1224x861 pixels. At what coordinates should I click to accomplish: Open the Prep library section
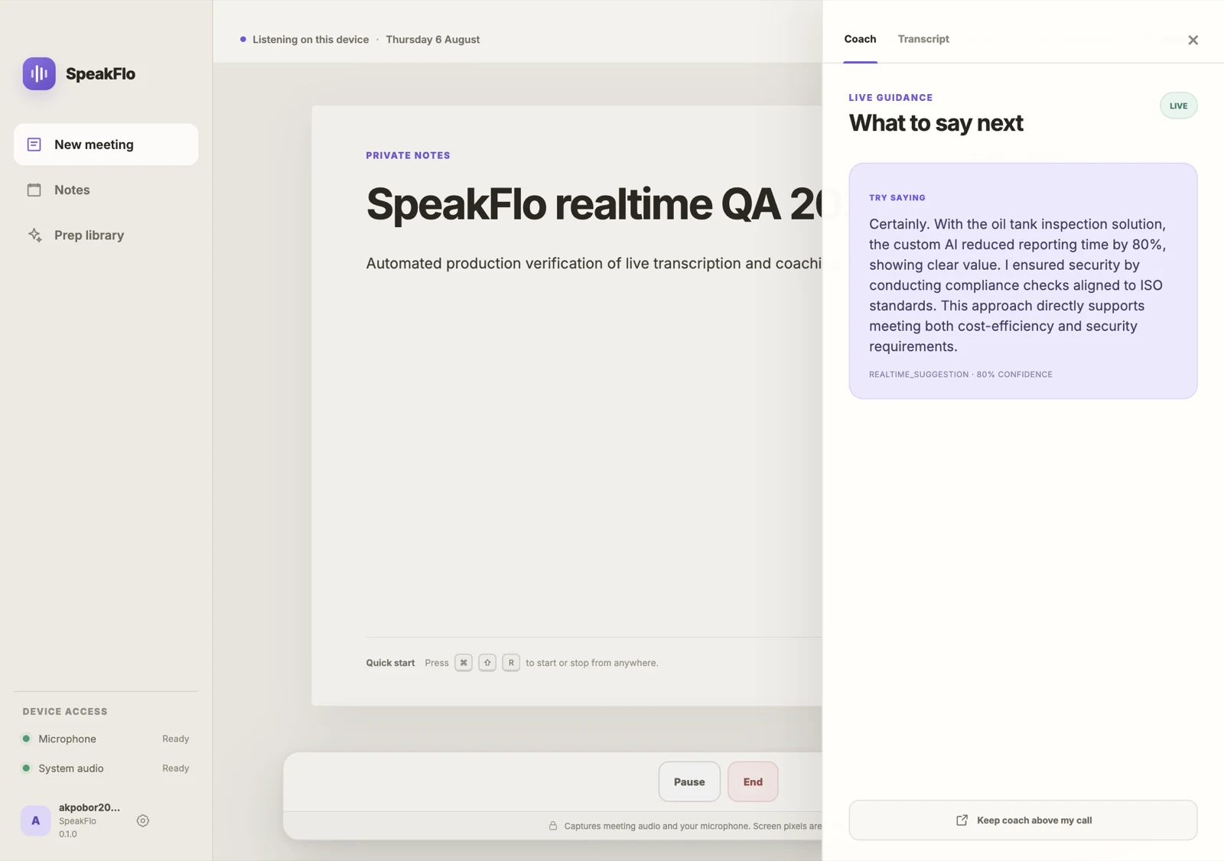click(x=106, y=235)
